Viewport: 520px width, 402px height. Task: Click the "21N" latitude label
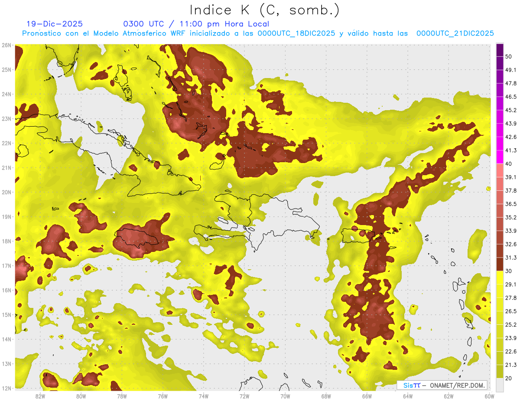[6, 168]
